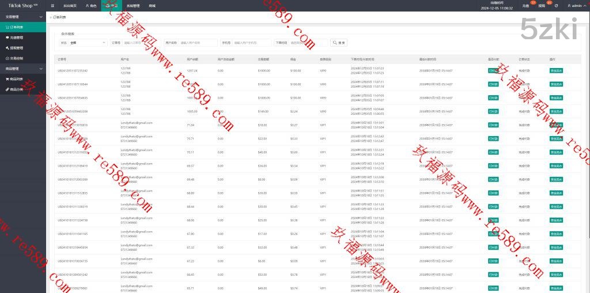Click the 搜索 search button
Image resolution: width=590 pixels, height=293 pixels.
pyautogui.click(x=339, y=43)
